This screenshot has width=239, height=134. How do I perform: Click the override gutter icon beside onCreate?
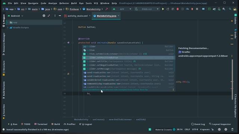[68, 43]
